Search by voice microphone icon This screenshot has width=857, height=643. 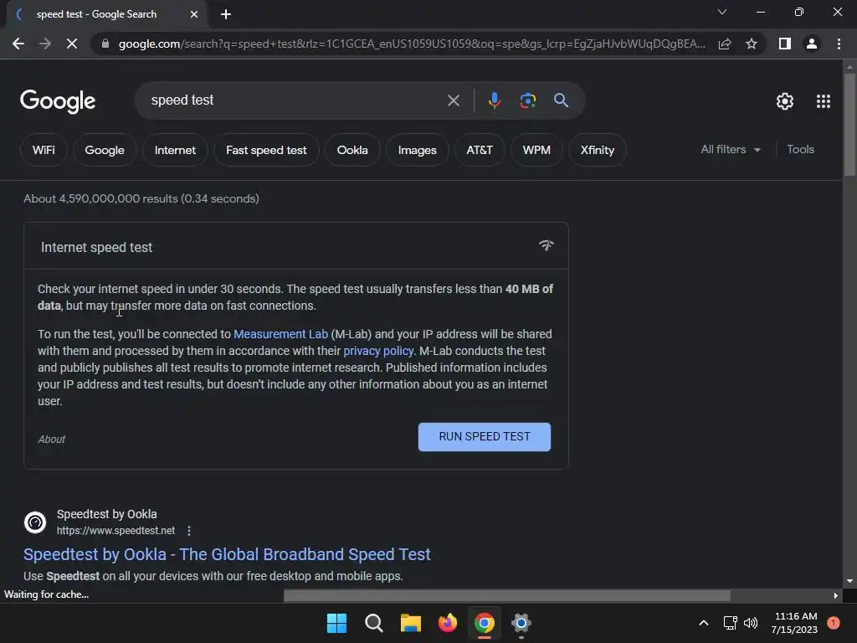tap(494, 100)
